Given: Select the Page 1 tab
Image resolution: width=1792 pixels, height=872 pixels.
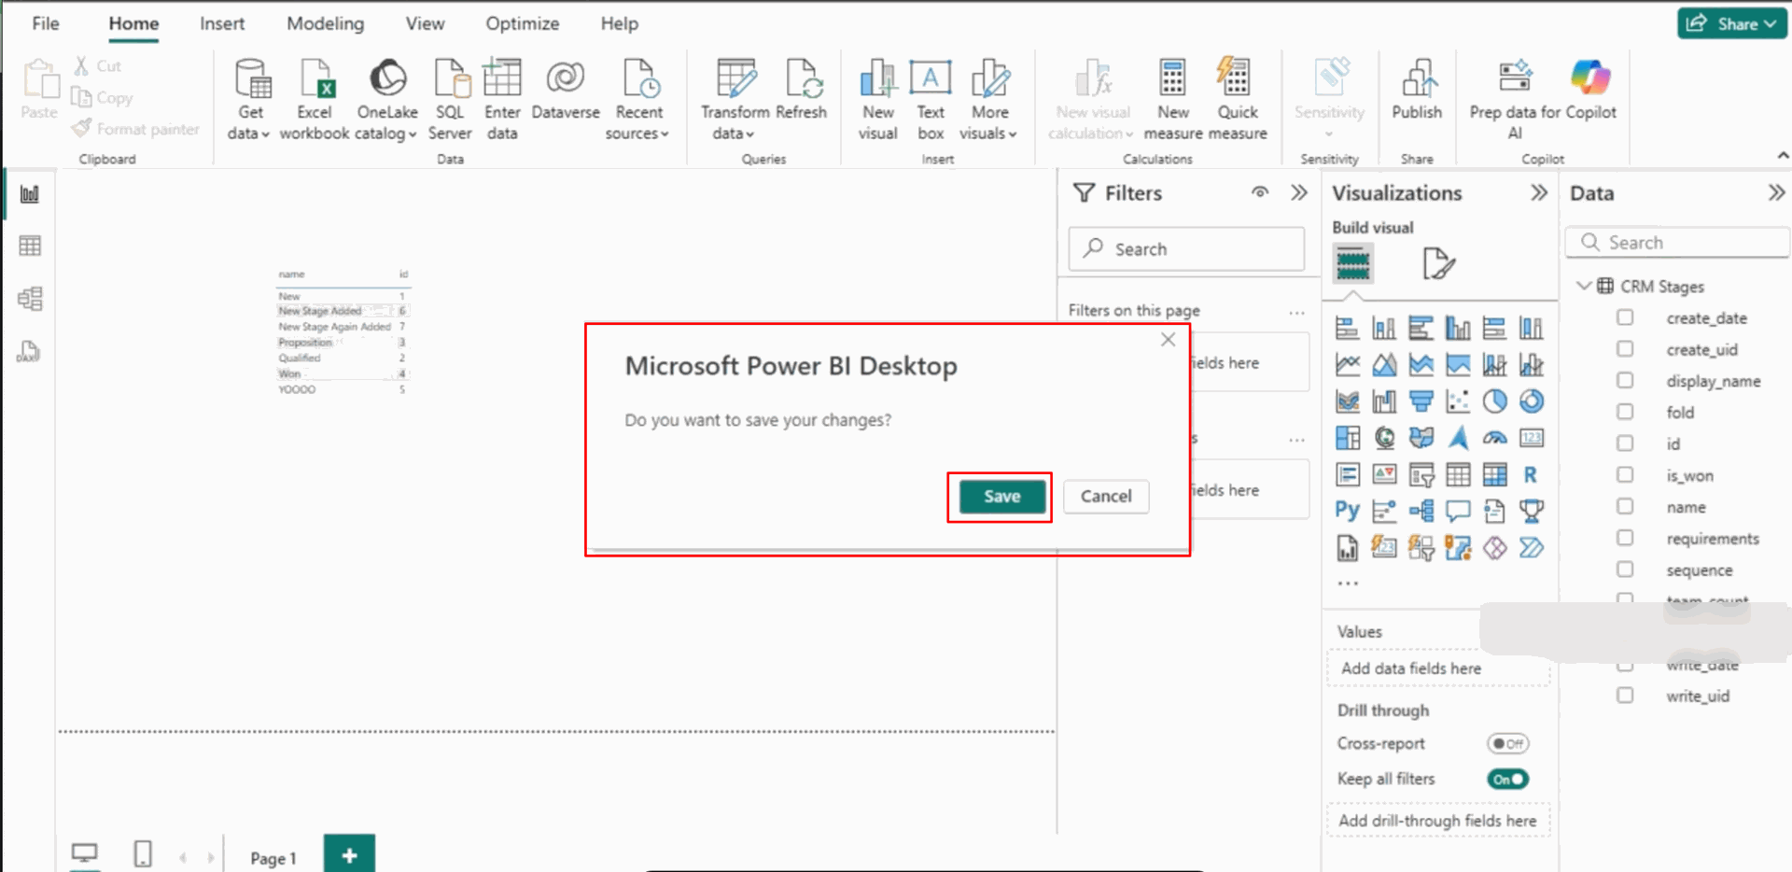Looking at the screenshot, I should (273, 858).
